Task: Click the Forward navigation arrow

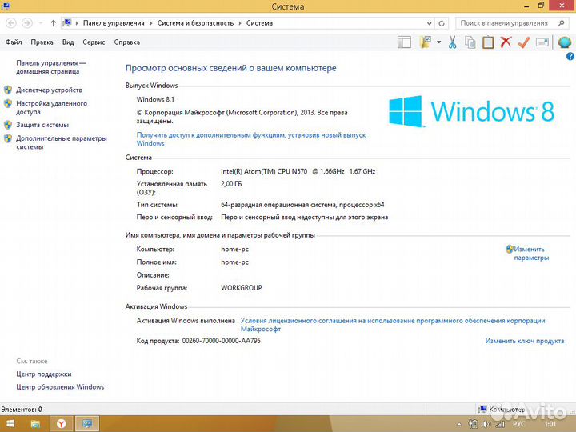Action: click(27, 23)
